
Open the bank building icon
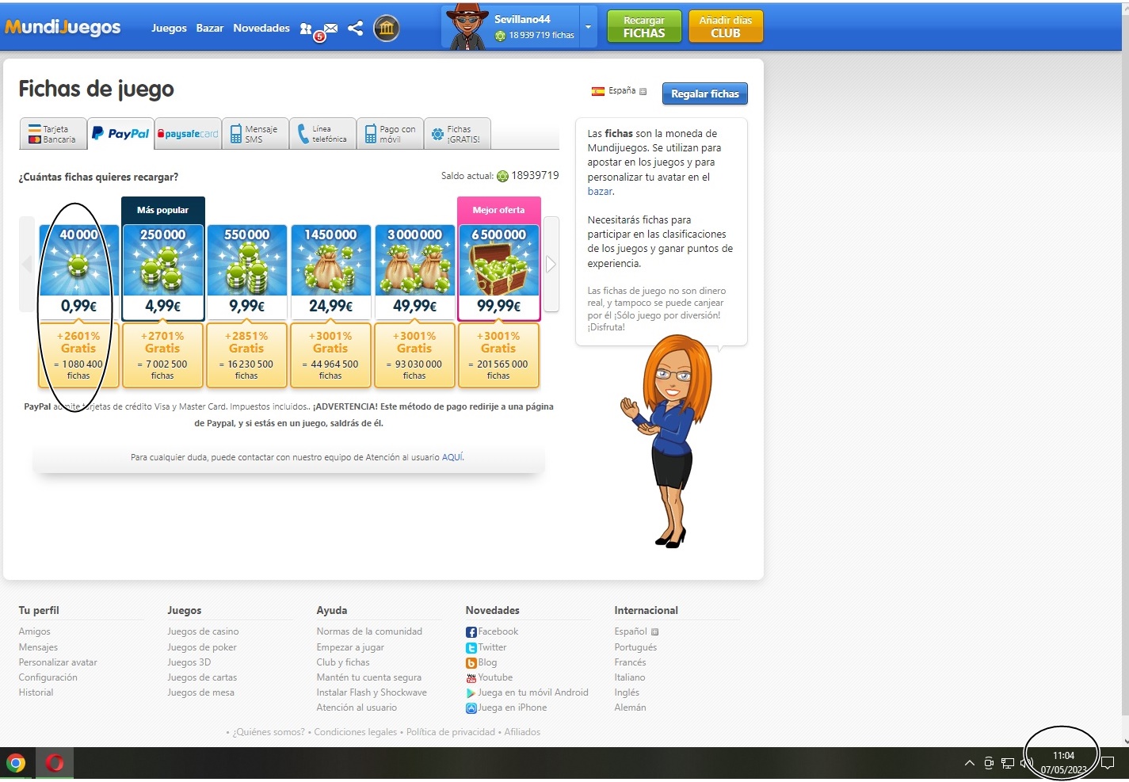(x=386, y=29)
